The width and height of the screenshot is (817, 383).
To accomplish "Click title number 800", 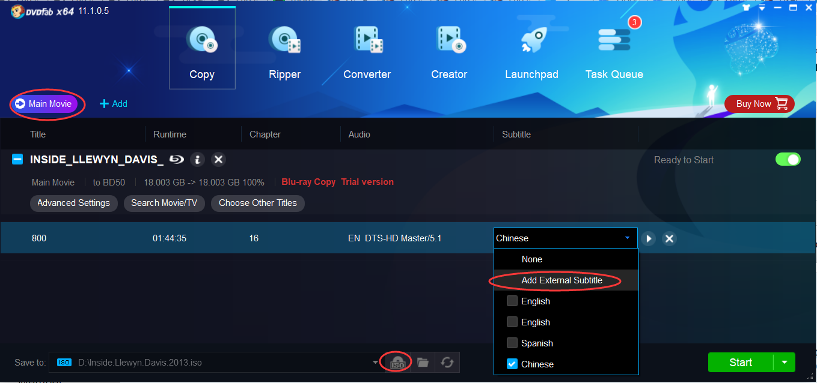I will point(39,238).
